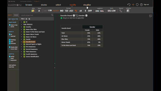Click the magnifier search icon
Screen dimensions: 161x91
tap(52, 15)
